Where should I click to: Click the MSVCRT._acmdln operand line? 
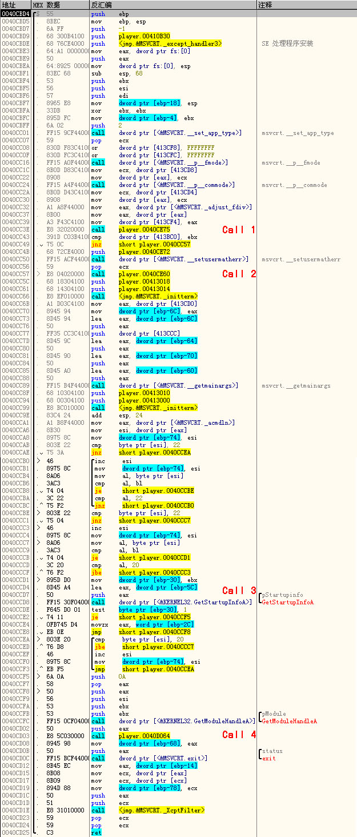pyautogui.click(x=163, y=423)
